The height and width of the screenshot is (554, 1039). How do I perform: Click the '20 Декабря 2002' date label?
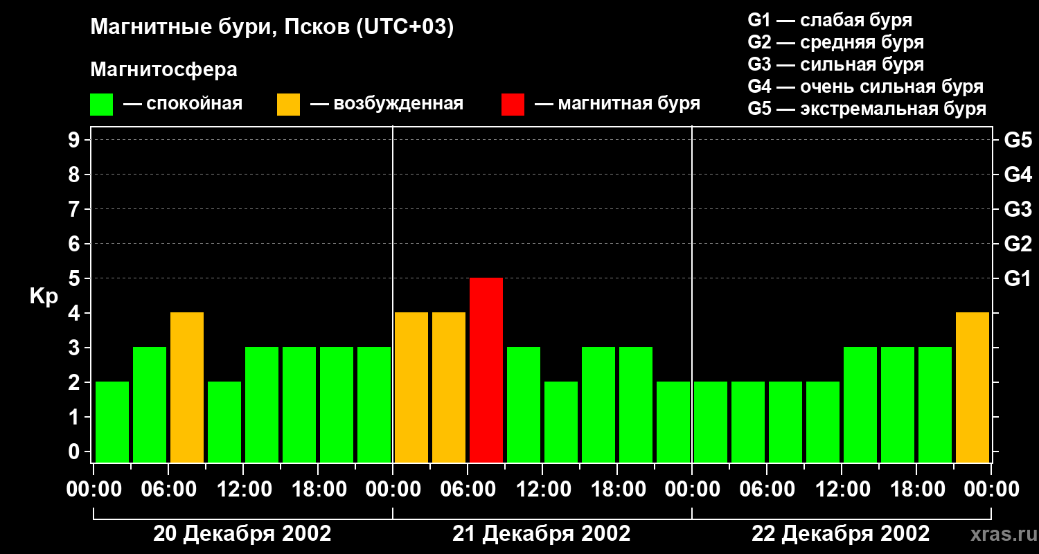242,534
